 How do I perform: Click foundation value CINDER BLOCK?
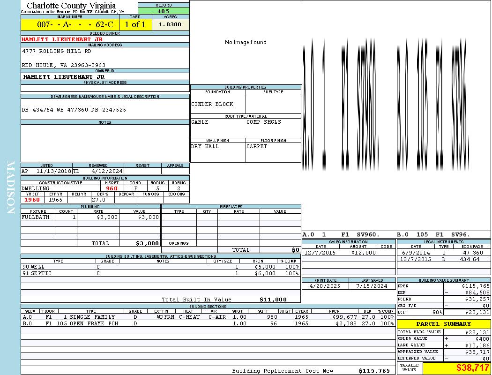point(212,104)
